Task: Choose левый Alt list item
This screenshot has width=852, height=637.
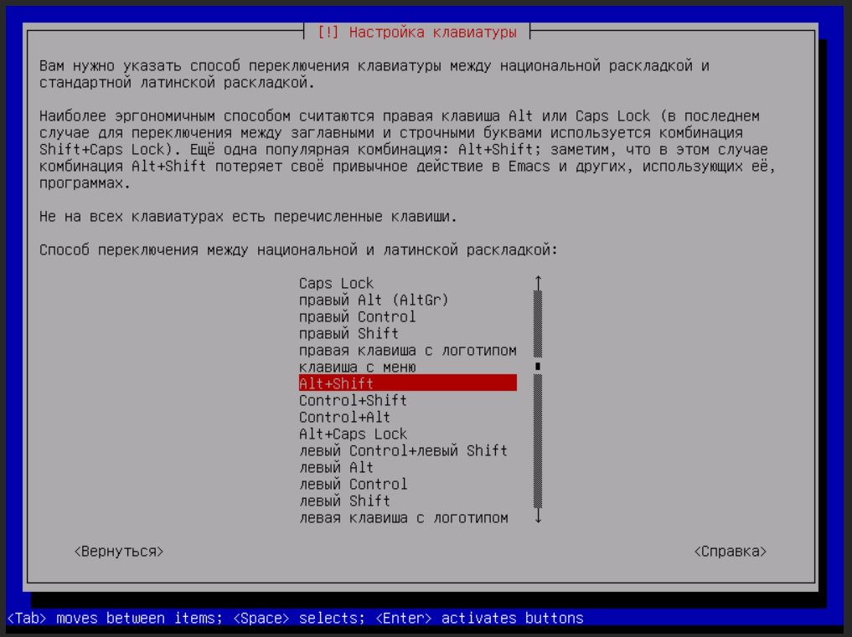Action: (x=336, y=468)
